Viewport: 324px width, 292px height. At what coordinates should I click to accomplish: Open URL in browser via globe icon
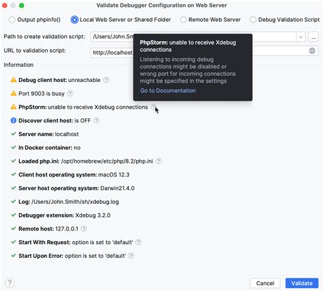click(x=312, y=51)
